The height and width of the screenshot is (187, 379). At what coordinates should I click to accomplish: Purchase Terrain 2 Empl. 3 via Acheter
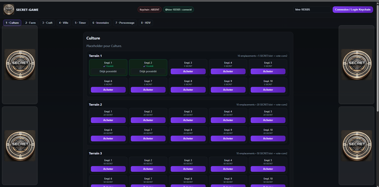(x=188, y=120)
